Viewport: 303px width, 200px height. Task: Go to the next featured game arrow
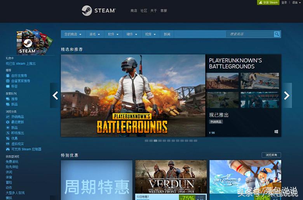point(287,96)
